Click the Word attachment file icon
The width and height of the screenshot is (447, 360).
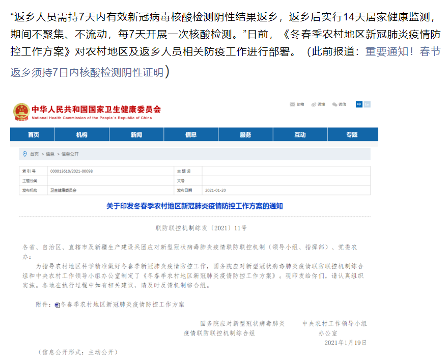(58, 304)
